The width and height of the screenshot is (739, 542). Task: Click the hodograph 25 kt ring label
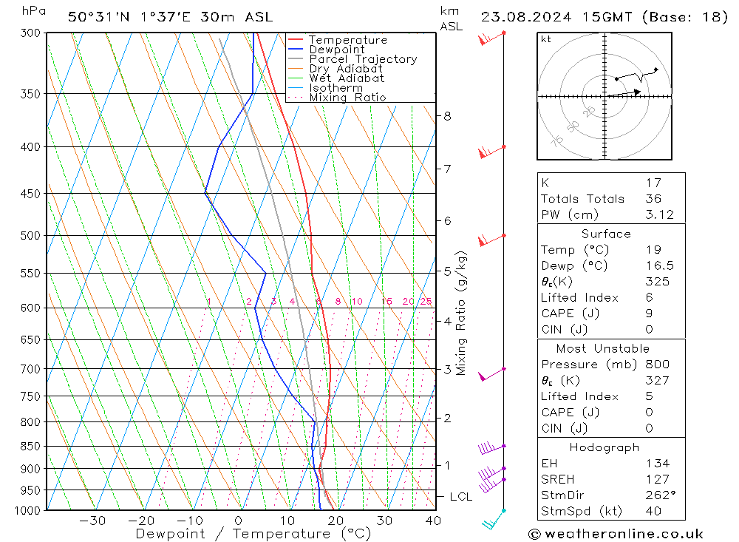point(589,112)
